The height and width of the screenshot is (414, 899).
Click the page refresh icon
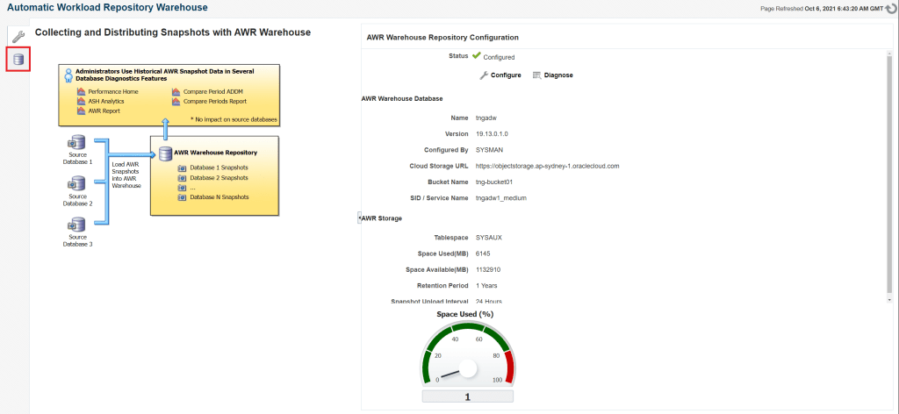click(890, 8)
